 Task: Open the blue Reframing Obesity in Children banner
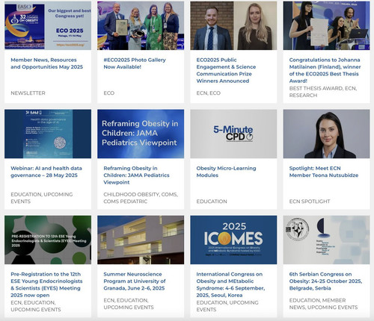point(141,134)
